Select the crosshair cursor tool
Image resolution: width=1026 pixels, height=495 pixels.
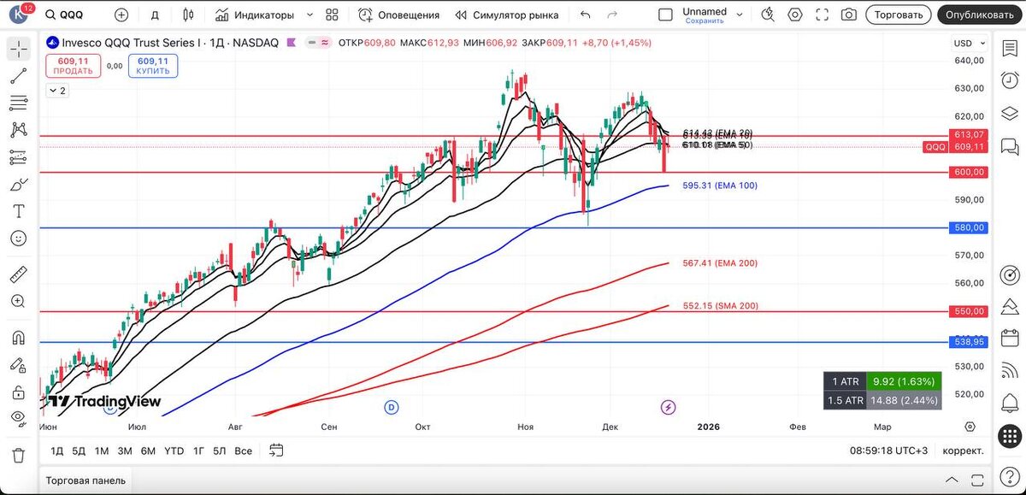tap(18, 49)
